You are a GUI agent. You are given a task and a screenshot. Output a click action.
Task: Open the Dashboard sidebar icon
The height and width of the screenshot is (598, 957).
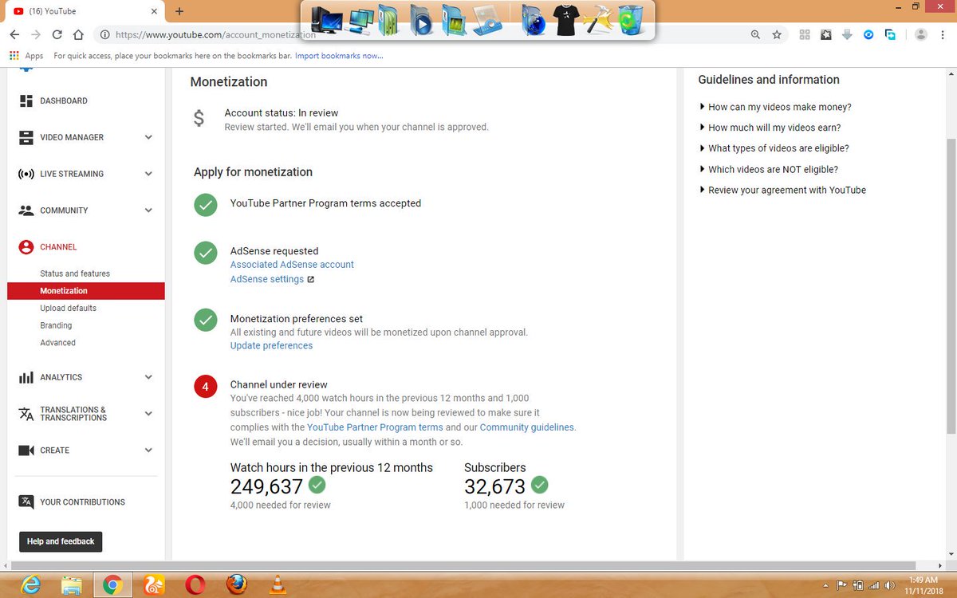click(26, 101)
